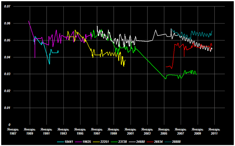Click the green line's lowest point near 2005
This screenshot has width=235, height=146.
click(x=166, y=79)
